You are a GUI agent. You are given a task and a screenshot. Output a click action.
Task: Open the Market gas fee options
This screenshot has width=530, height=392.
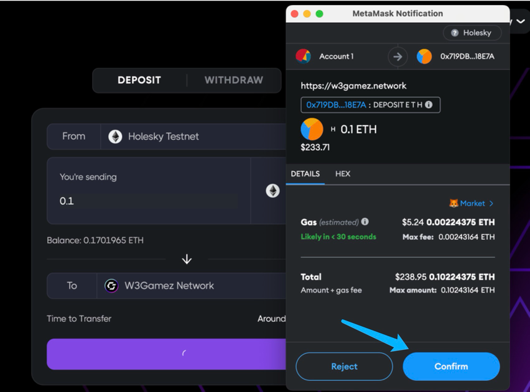[x=472, y=203]
